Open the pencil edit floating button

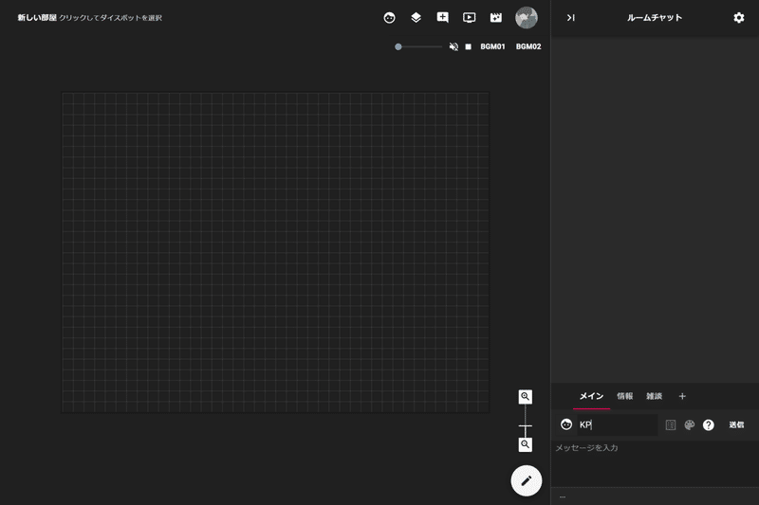(x=527, y=480)
